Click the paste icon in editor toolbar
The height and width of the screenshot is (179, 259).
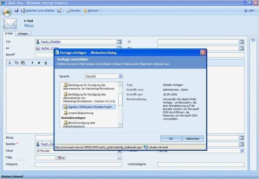coord(23,63)
